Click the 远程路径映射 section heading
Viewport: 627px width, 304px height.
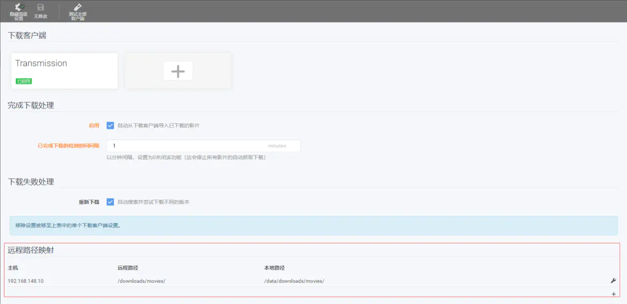point(31,250)
